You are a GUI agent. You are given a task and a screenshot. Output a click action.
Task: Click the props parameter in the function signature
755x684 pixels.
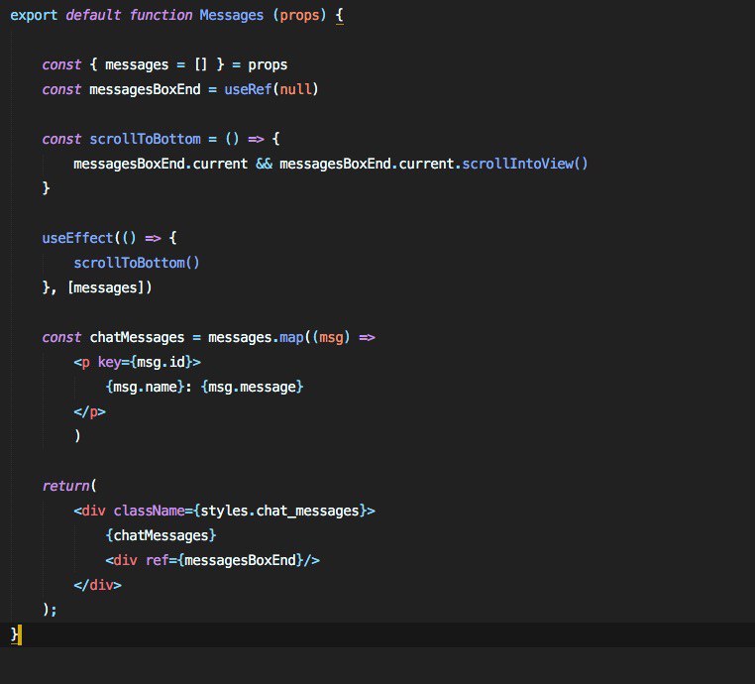[x=299, y=15]
